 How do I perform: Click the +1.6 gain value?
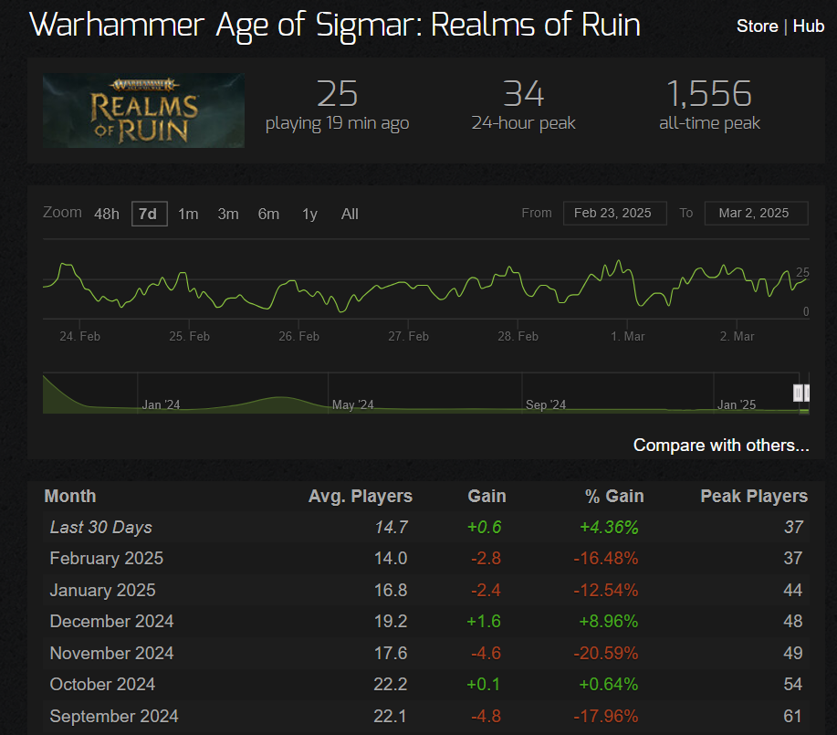(x=484, y=621)
